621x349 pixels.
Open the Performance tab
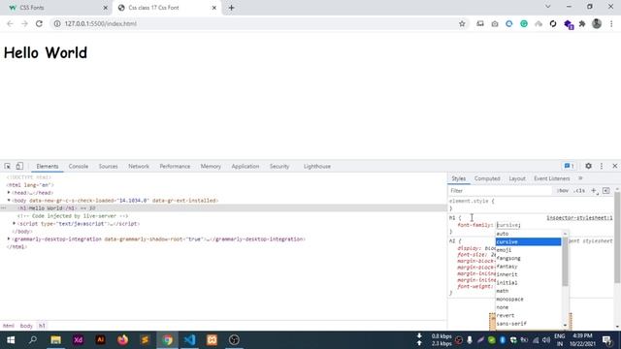pos(175,167)
